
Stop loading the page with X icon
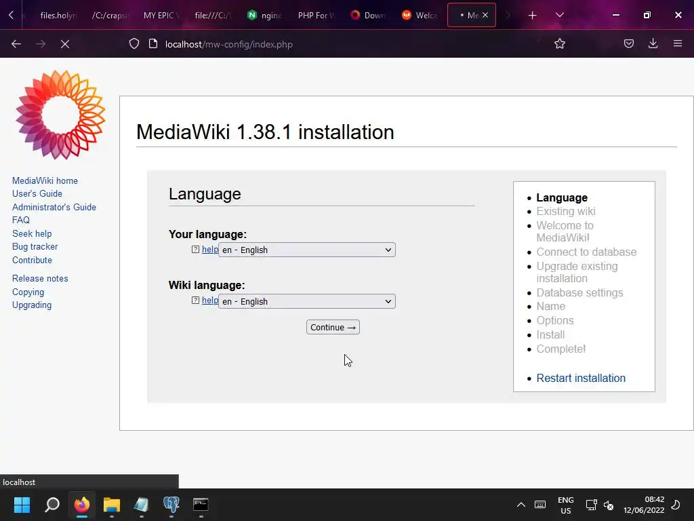point(65,44)
